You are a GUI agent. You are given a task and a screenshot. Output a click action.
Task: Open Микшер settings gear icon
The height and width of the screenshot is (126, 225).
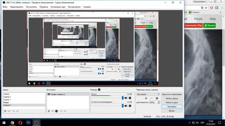coord(99,90)
